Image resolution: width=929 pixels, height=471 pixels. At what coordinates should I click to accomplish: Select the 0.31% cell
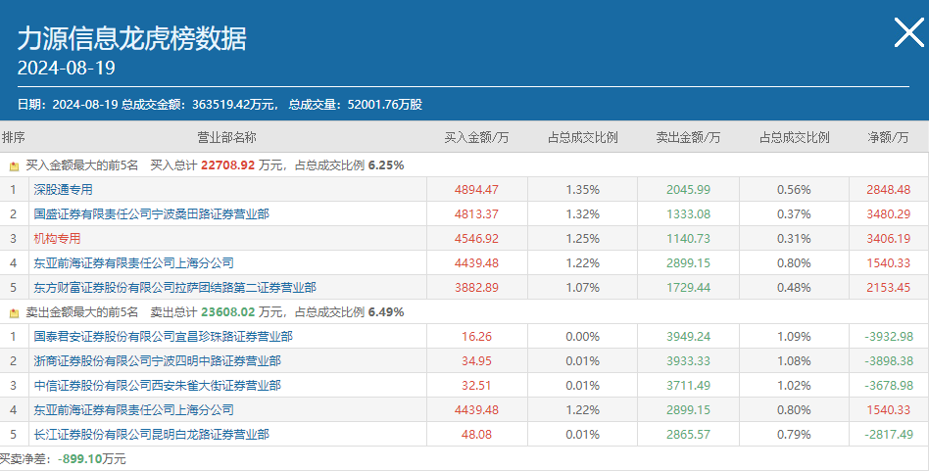[x=794, y=239]
